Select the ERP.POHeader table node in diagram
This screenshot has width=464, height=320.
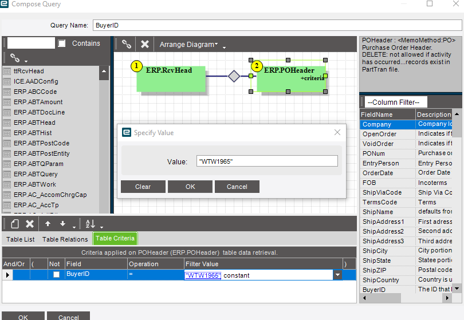[291, 78]
